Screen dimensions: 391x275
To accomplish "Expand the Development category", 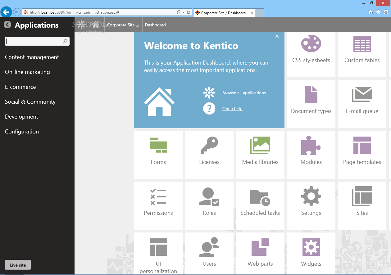I will coord(21,117).
